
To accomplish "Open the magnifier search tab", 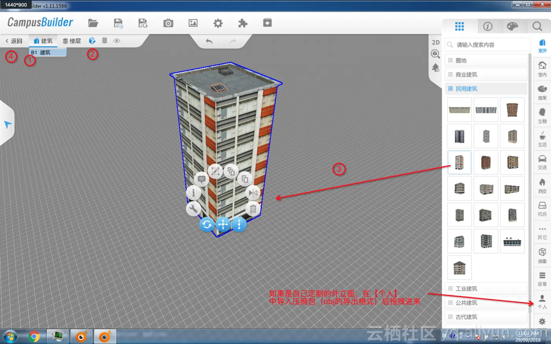I will pos(537,26).
